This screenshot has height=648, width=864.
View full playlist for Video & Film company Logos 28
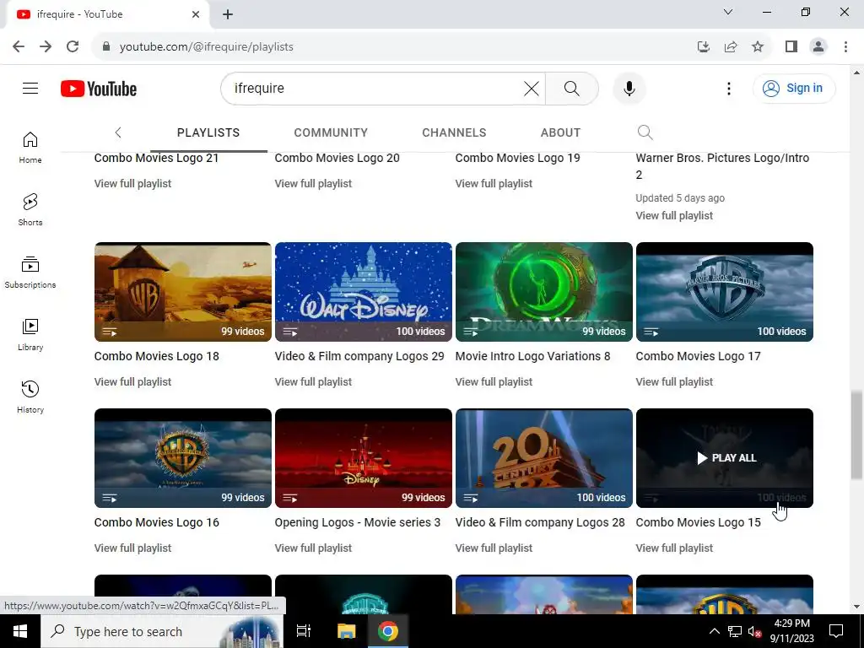coord(494,548)
